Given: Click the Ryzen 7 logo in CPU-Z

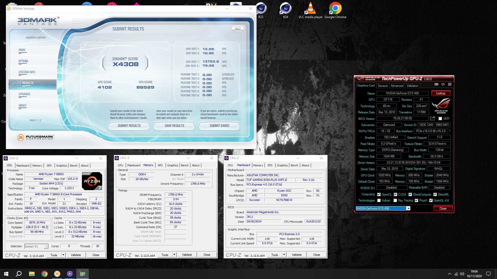Looking at the screenshot, I should [x=92, y=181].
